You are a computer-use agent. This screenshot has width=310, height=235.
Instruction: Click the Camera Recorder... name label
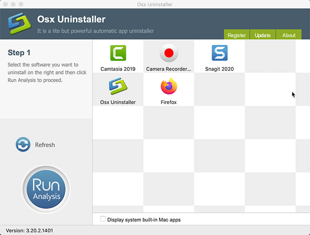coord(169,69)
